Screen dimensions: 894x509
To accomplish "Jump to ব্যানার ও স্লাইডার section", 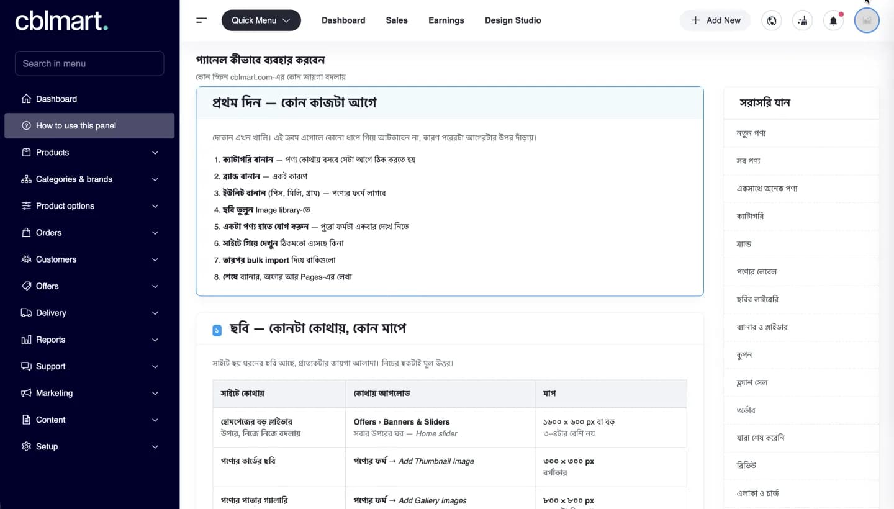I will point(801,327).
